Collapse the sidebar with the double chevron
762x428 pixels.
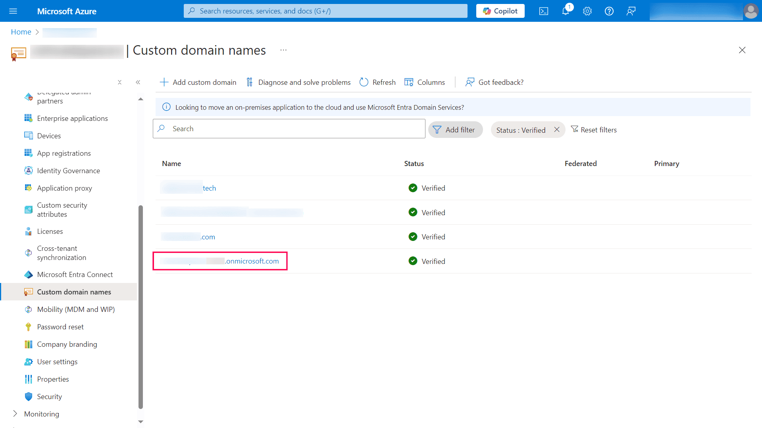click(x=138, y=82)
